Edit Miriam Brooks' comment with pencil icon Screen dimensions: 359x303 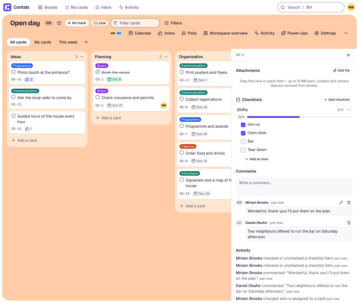click(x=341, y=203)
